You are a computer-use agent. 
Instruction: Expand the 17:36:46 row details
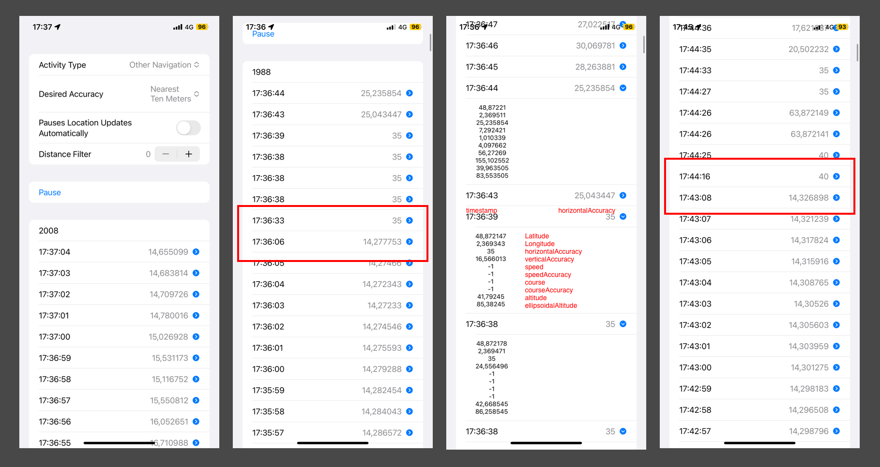click(x=623, y=46)
